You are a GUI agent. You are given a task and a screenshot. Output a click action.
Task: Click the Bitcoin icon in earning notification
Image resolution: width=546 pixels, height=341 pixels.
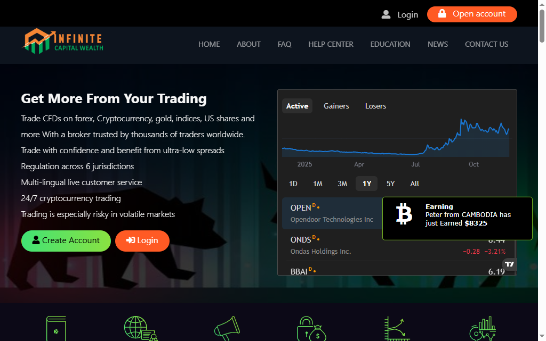click(x=404, y=214)
